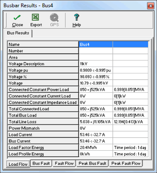Click the Load Current row header
157x173 pixels.
[43, 135]
